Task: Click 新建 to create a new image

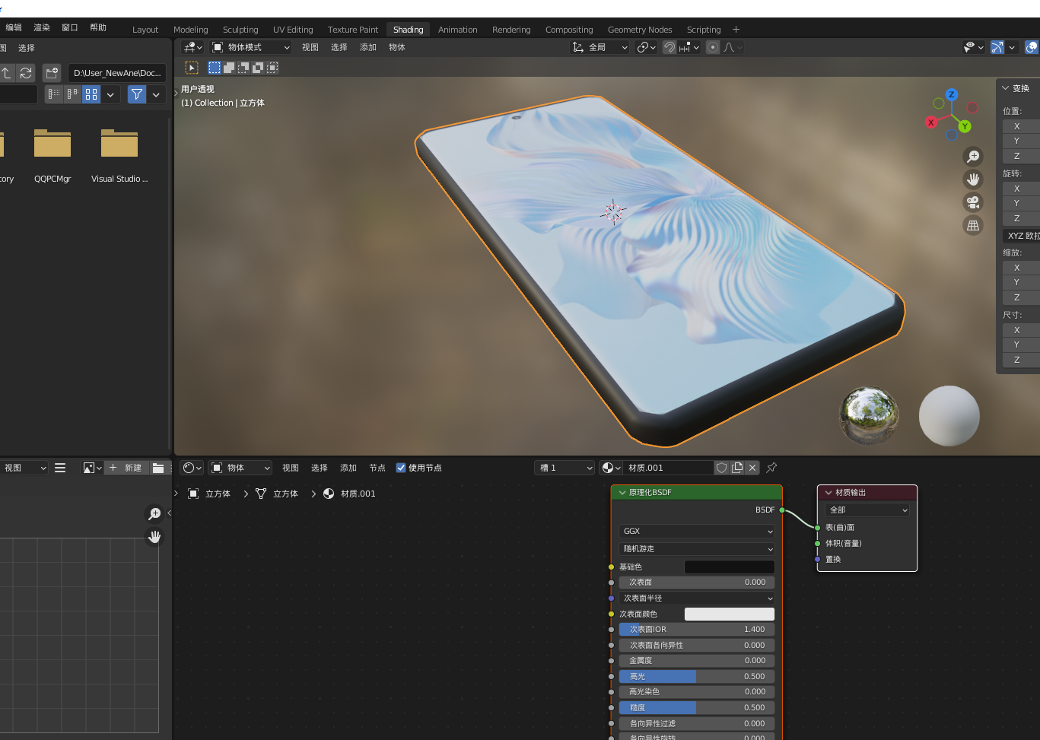Action: click(x=126, y=468)
